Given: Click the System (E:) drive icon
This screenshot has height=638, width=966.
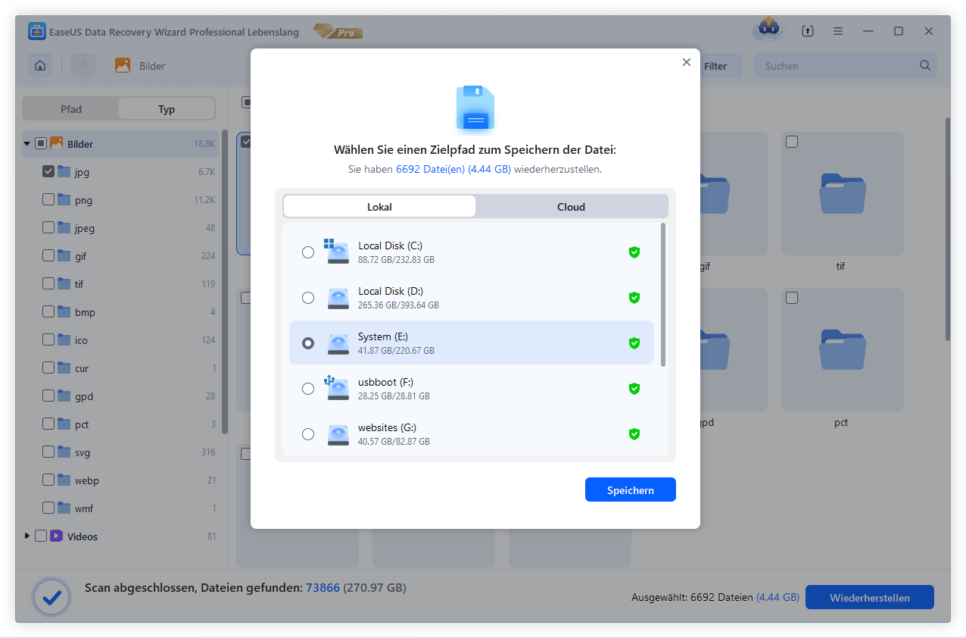Looking at the screenshot, I should [338, 343].
